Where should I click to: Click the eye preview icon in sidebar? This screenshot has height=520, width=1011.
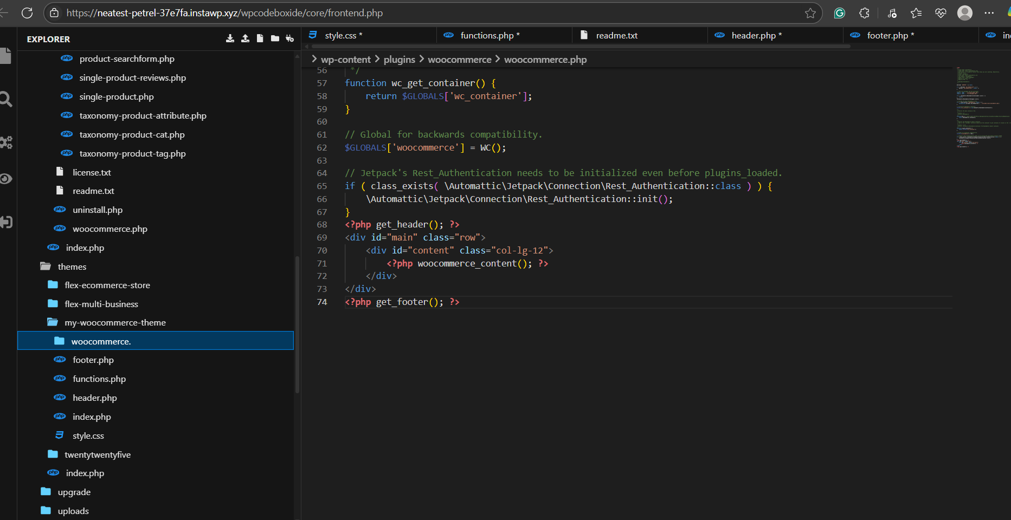coord(5,179)
